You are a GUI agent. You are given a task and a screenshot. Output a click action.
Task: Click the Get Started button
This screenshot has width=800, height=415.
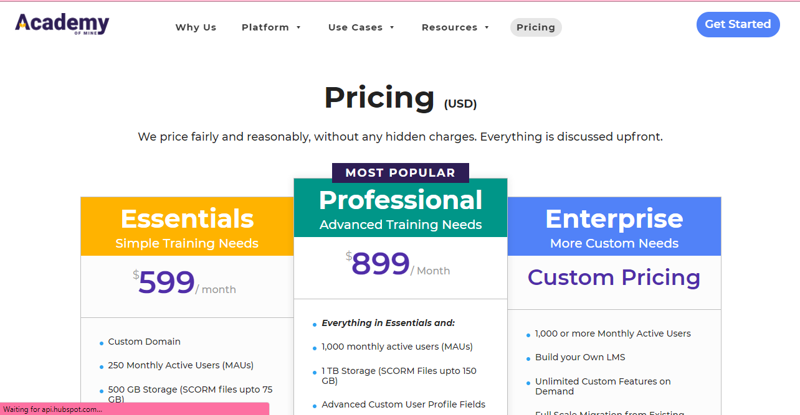coord(738,24)
